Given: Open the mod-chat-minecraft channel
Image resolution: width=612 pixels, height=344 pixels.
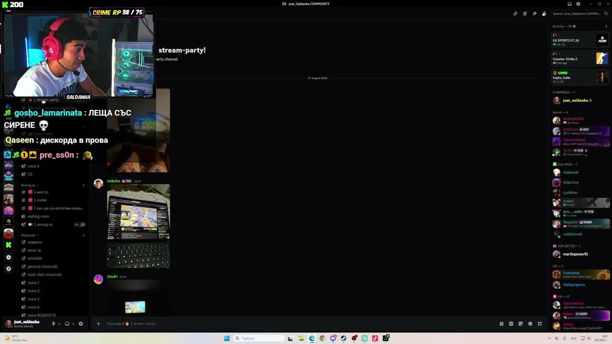Looking at the screenshot, I should [x=53, y=275].
